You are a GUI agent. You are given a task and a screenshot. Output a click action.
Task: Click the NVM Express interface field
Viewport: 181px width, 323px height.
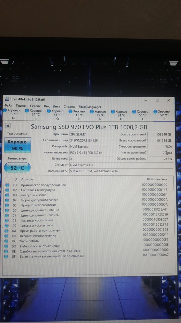click(x=92, y=146)
